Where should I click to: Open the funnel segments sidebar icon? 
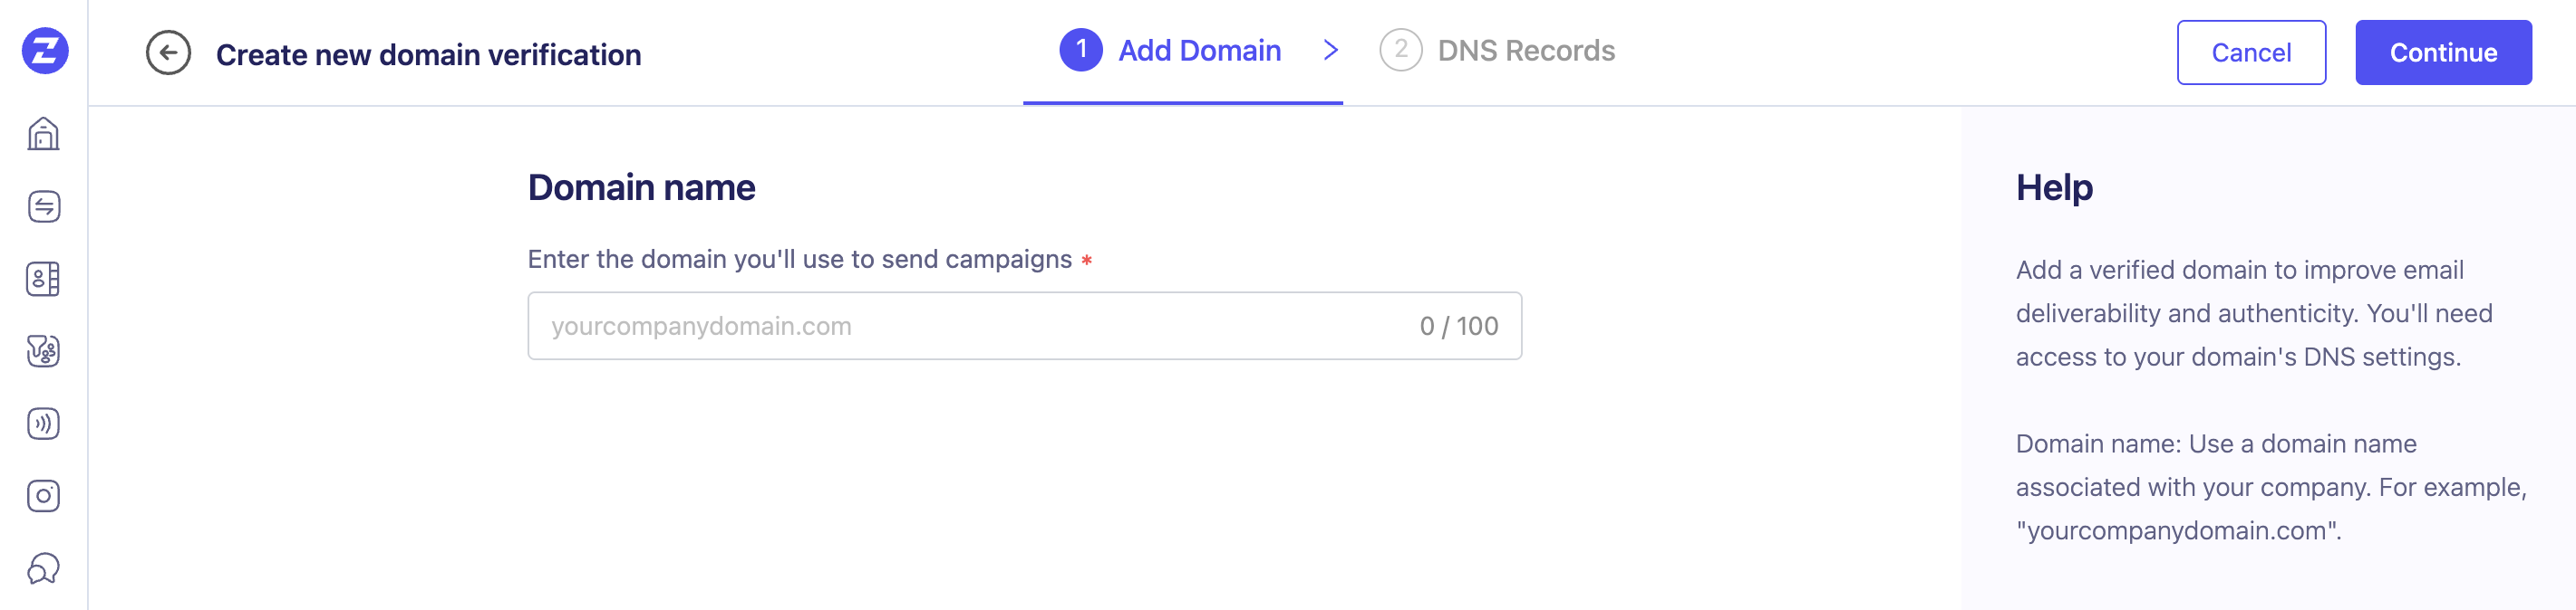44,351
